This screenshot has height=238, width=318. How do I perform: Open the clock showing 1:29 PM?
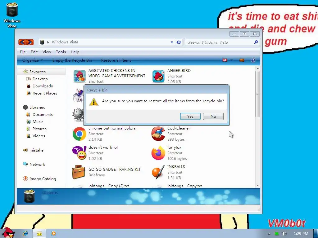(301, 234)
